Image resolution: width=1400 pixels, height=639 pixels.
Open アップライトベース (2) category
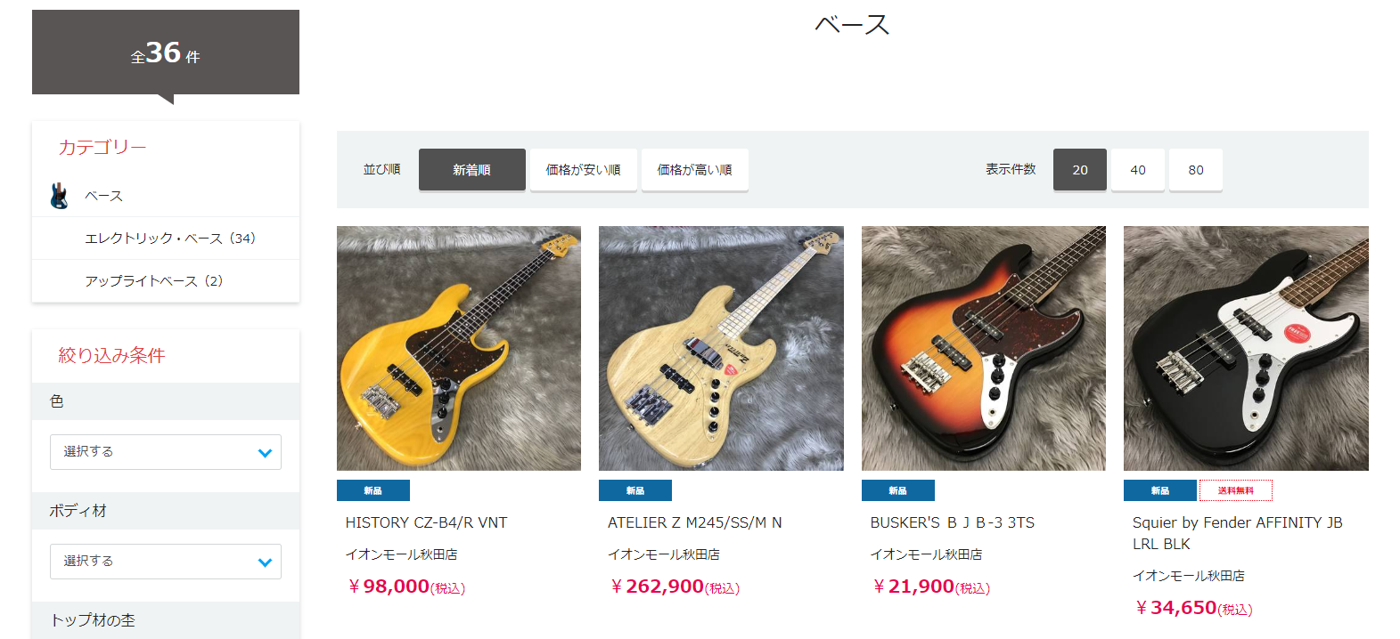(x=154, y=281)
